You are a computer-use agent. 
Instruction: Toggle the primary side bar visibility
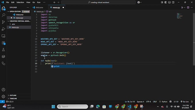166,2
